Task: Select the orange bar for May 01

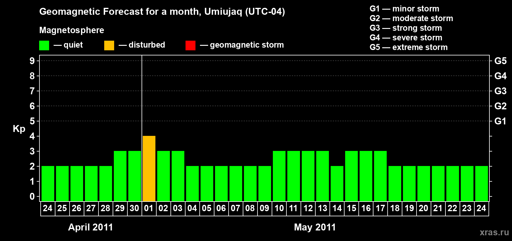Action: (149, 168)
